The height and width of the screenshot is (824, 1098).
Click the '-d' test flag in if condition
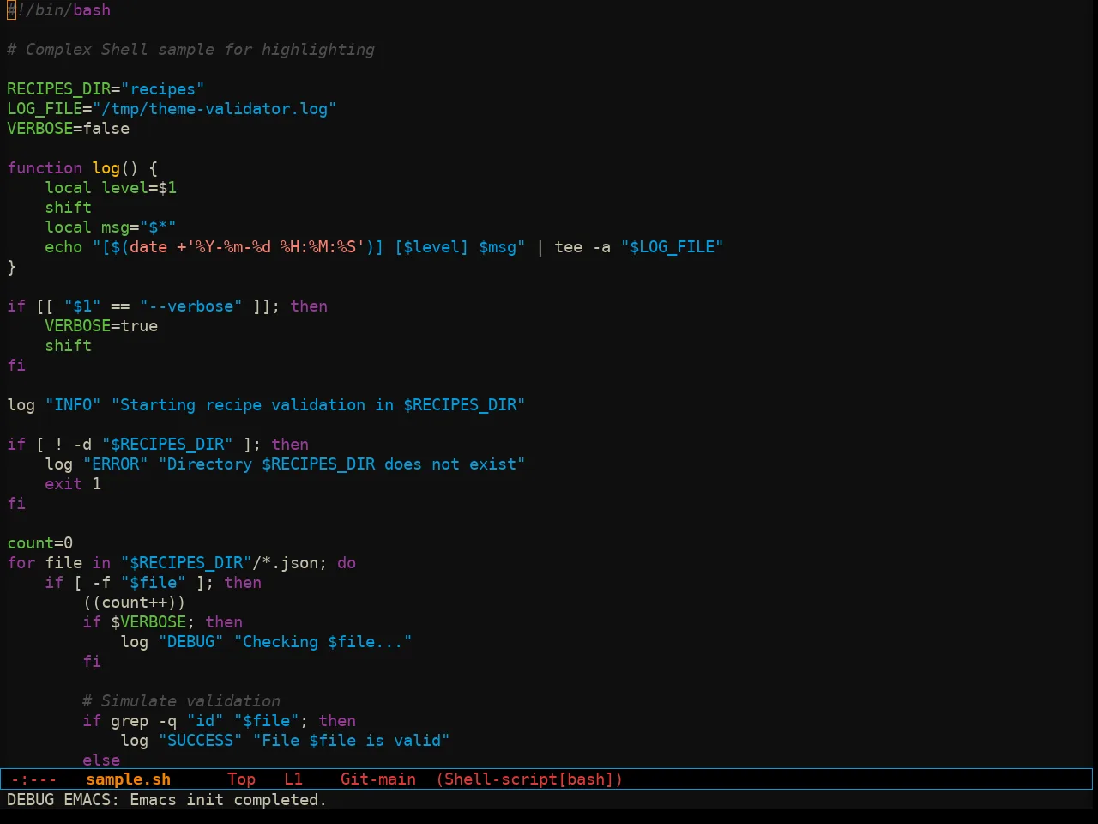pyautogui.click(x=82, y=445)
